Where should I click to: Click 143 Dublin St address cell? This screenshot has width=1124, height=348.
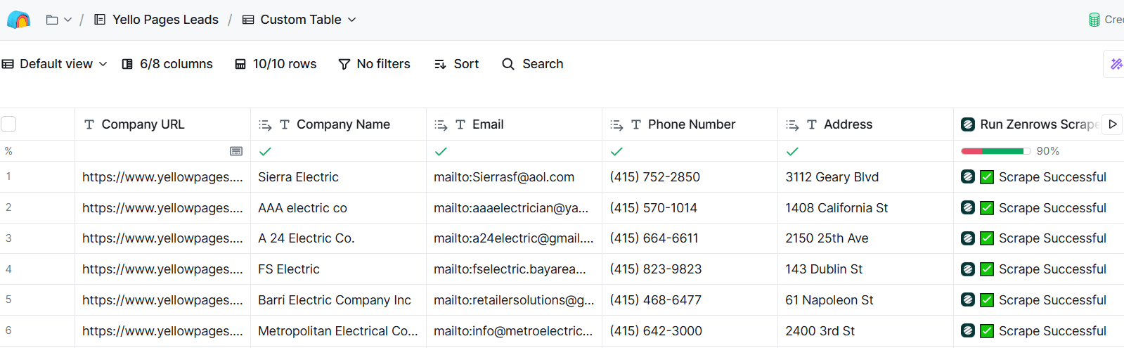point(865,269)
